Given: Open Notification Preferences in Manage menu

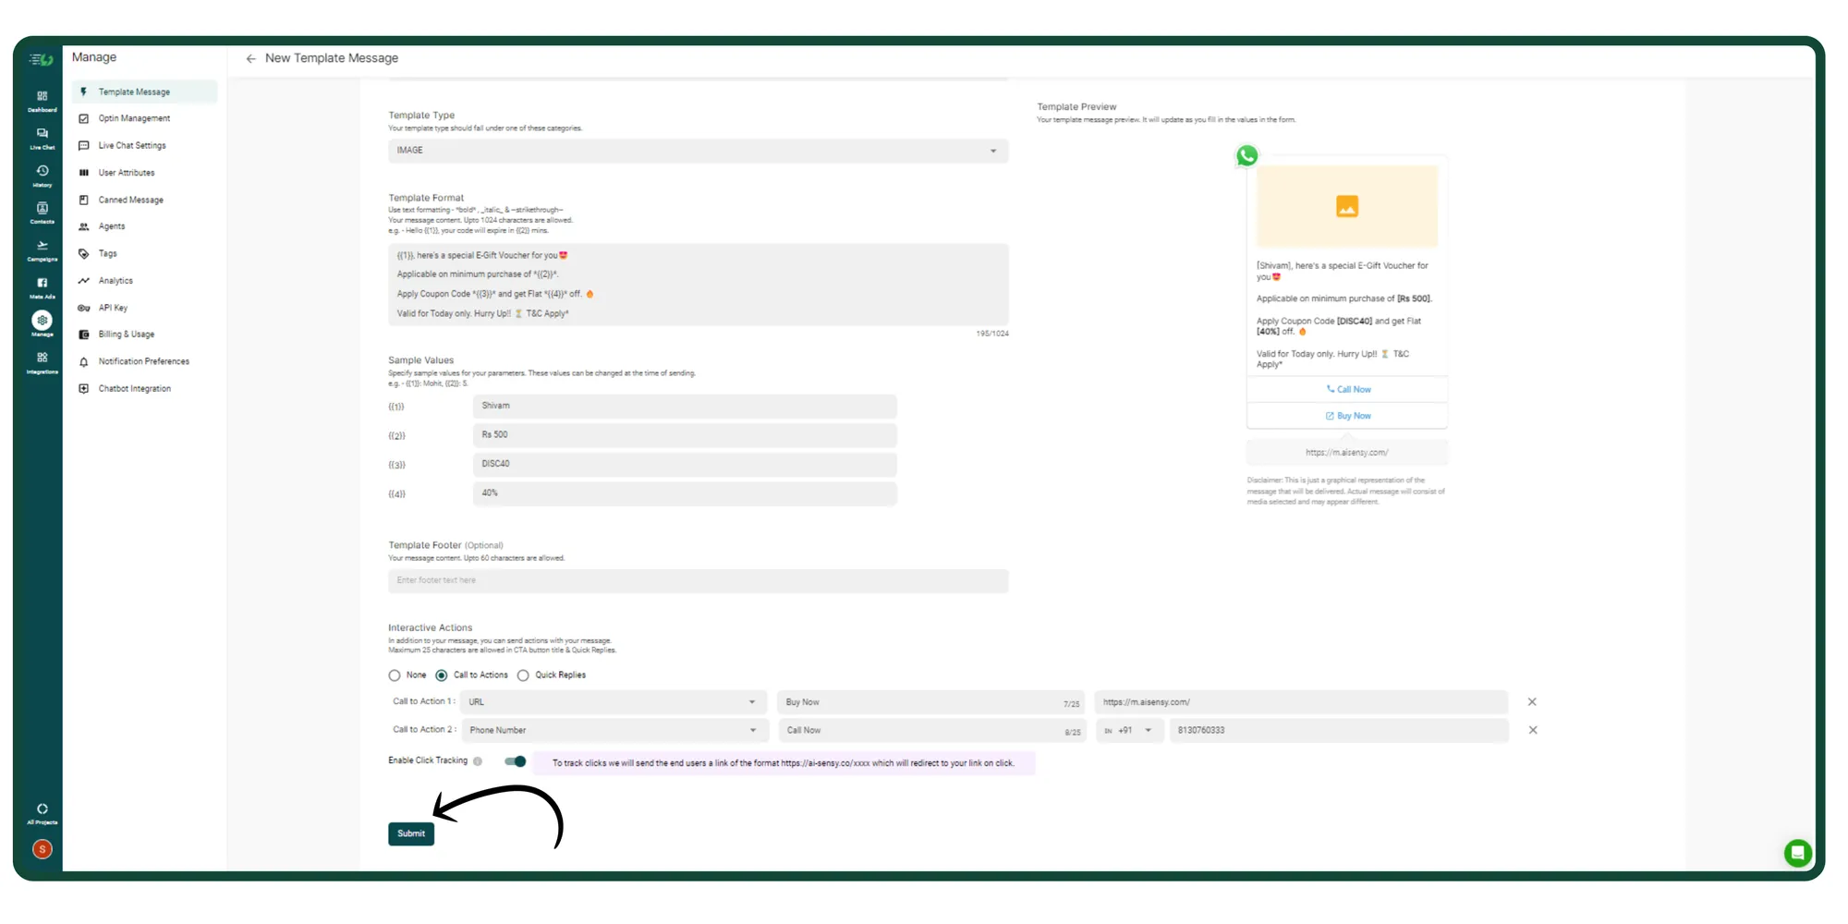Looking at the screenshot, I should (x=144, y=360).
